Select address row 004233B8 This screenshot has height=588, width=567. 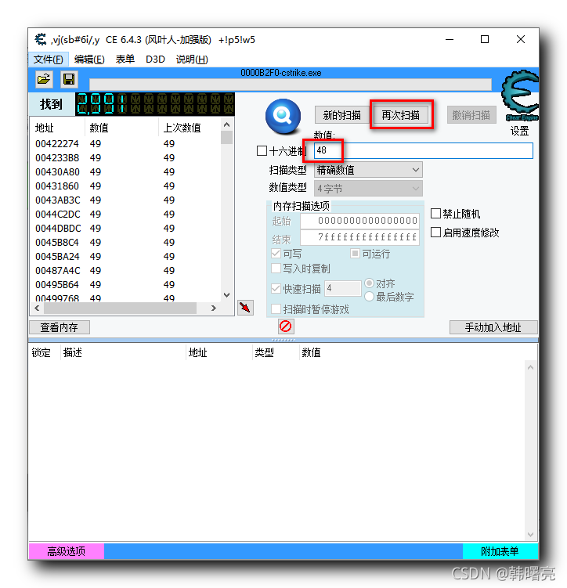125,158
